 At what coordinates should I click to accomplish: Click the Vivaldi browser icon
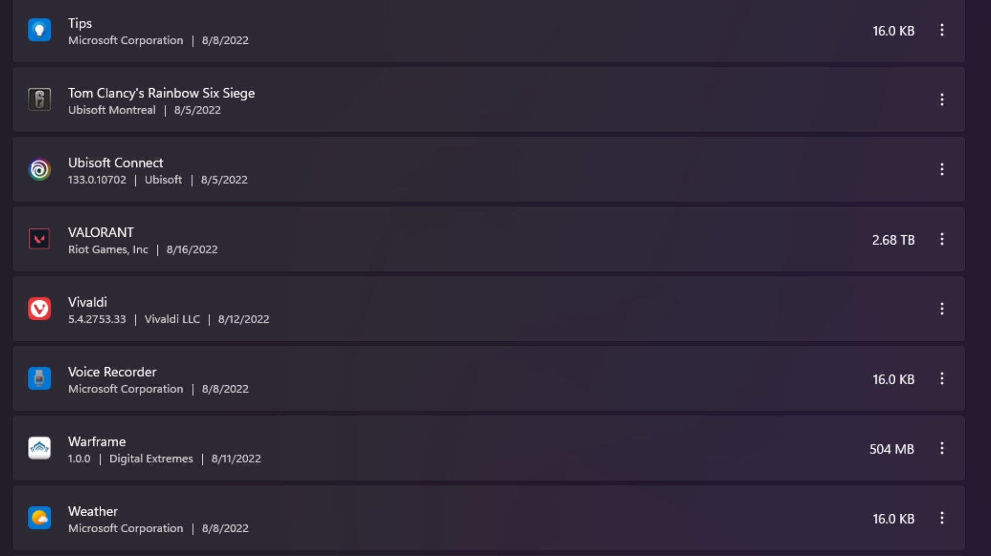[39, 308]
